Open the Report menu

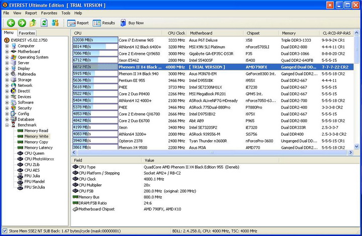point(31,13)
